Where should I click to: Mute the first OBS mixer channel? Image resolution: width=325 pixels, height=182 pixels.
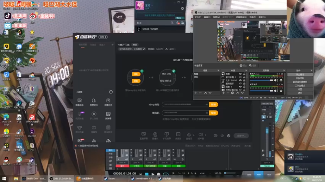click(276, 80)
